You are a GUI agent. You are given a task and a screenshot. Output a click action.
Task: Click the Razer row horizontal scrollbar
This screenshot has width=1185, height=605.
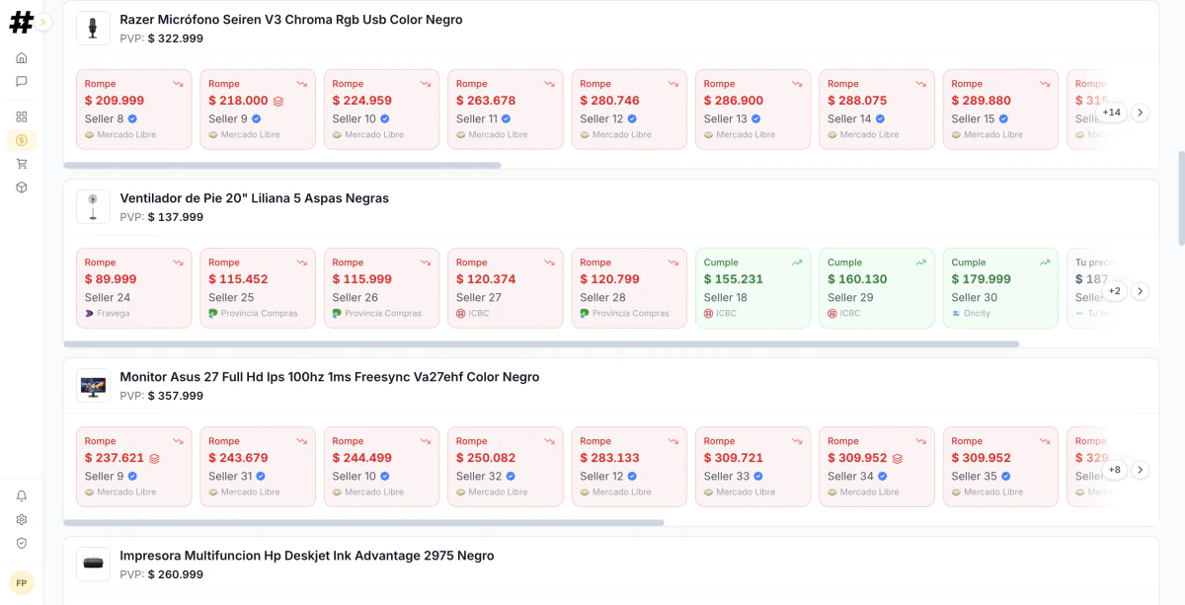coord(282,166)
